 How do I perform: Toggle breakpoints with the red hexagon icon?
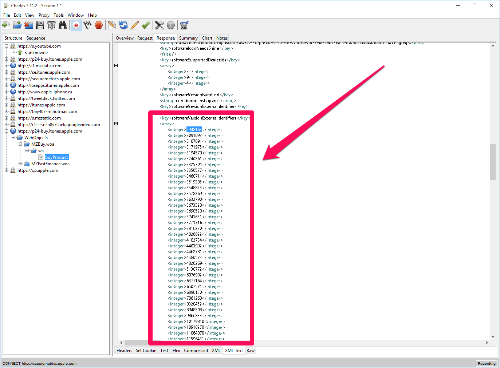point(99,25)
